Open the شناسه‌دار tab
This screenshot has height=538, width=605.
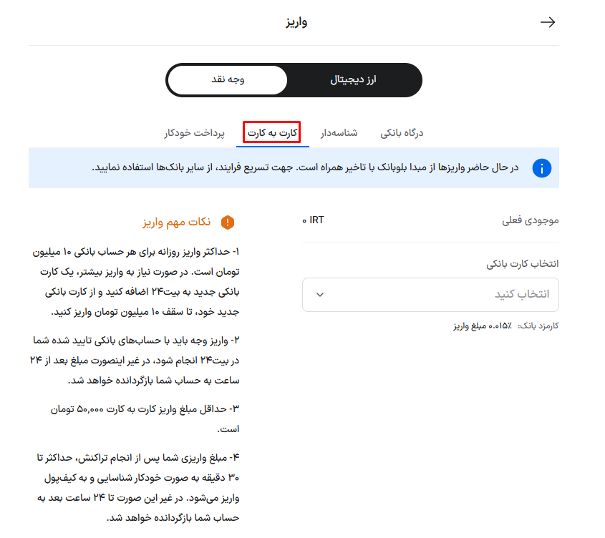pyautogui.click(x=339, y=133)
